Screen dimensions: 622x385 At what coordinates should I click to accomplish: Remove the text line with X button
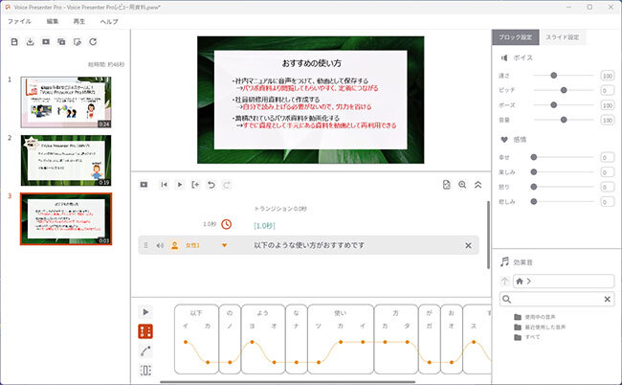coord(468,246)
